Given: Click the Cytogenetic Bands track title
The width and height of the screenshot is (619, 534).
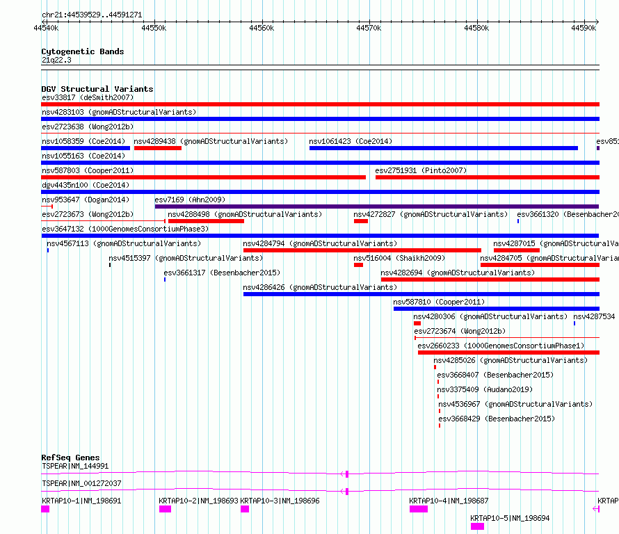Looking at the screenshot, I should point(83,51).
